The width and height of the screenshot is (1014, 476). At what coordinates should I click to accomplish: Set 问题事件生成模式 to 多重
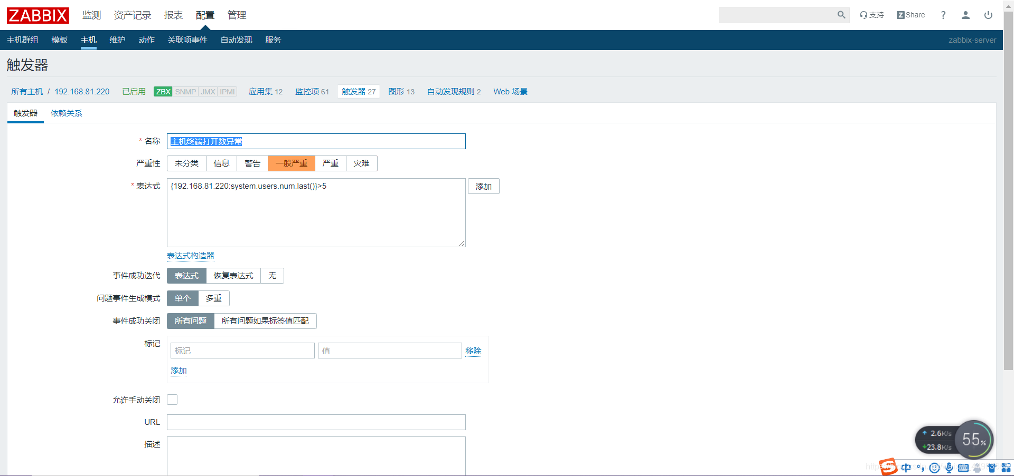click(214, 298)
